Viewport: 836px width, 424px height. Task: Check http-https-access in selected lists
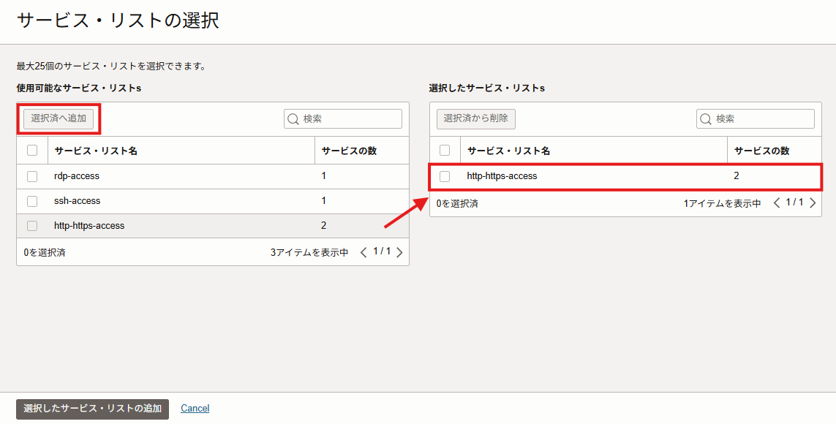pyautogui.click(x=445, y=176)
